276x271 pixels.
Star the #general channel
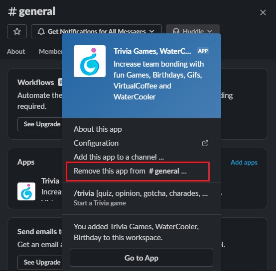(x=17, y=31)
